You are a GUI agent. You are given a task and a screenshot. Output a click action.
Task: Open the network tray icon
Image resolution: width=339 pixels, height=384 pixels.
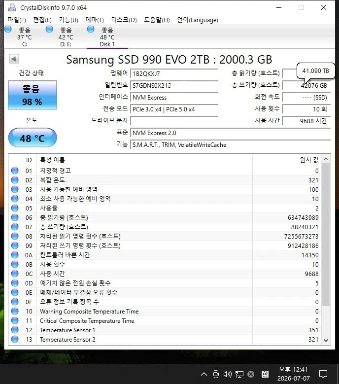click(x=239, y=374)
